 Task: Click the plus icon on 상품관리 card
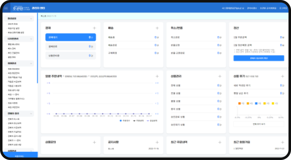pos(220,76)
